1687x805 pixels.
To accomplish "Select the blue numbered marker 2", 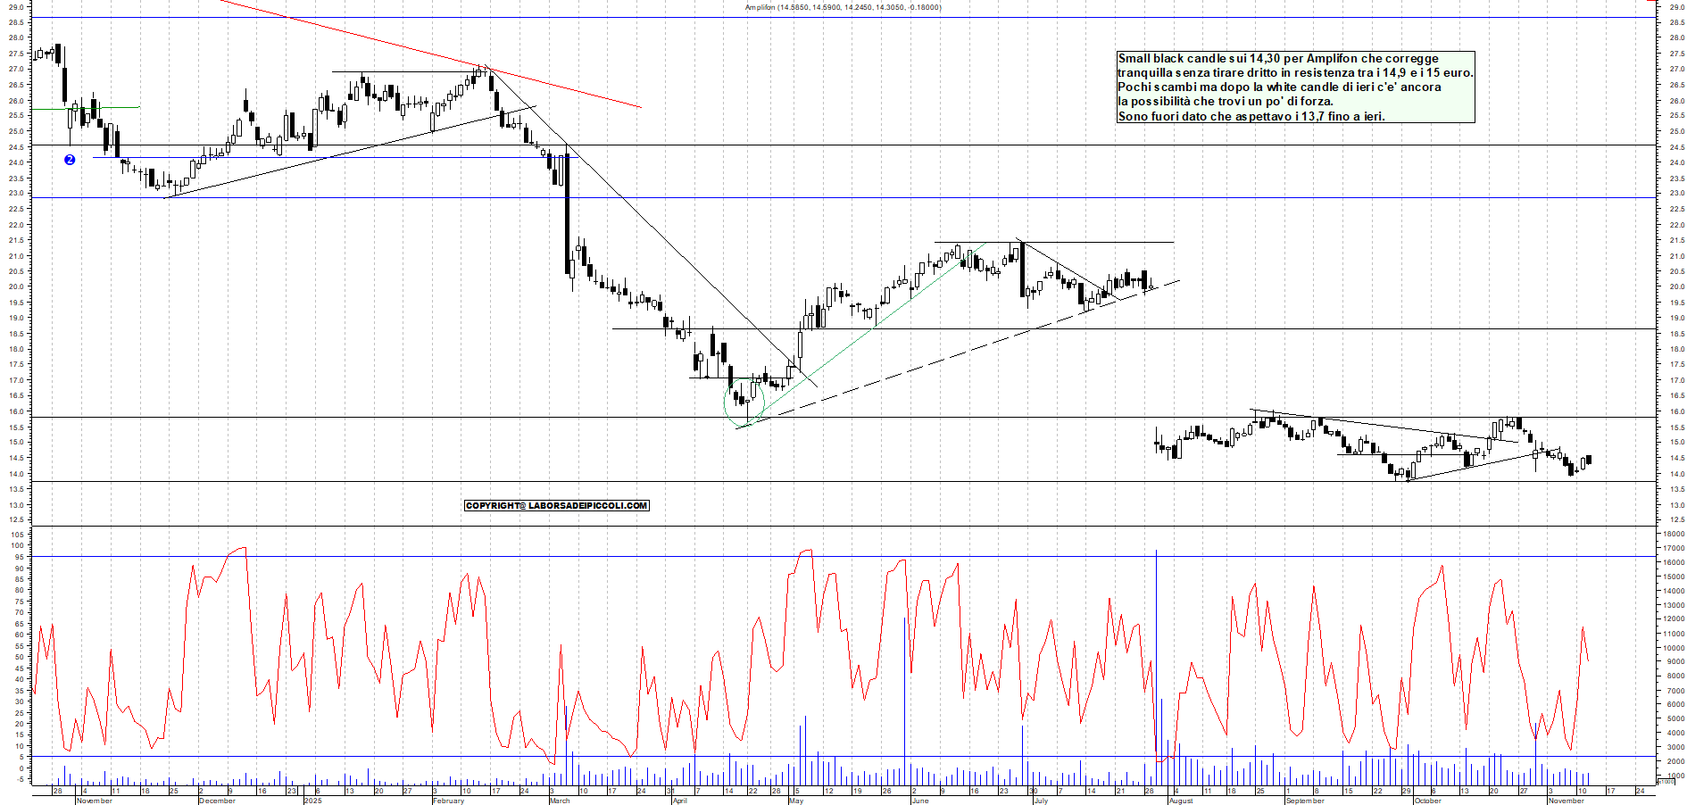I will pos(70,160).
